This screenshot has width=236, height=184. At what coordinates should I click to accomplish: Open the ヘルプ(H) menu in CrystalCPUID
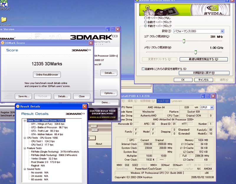point(163,101)
